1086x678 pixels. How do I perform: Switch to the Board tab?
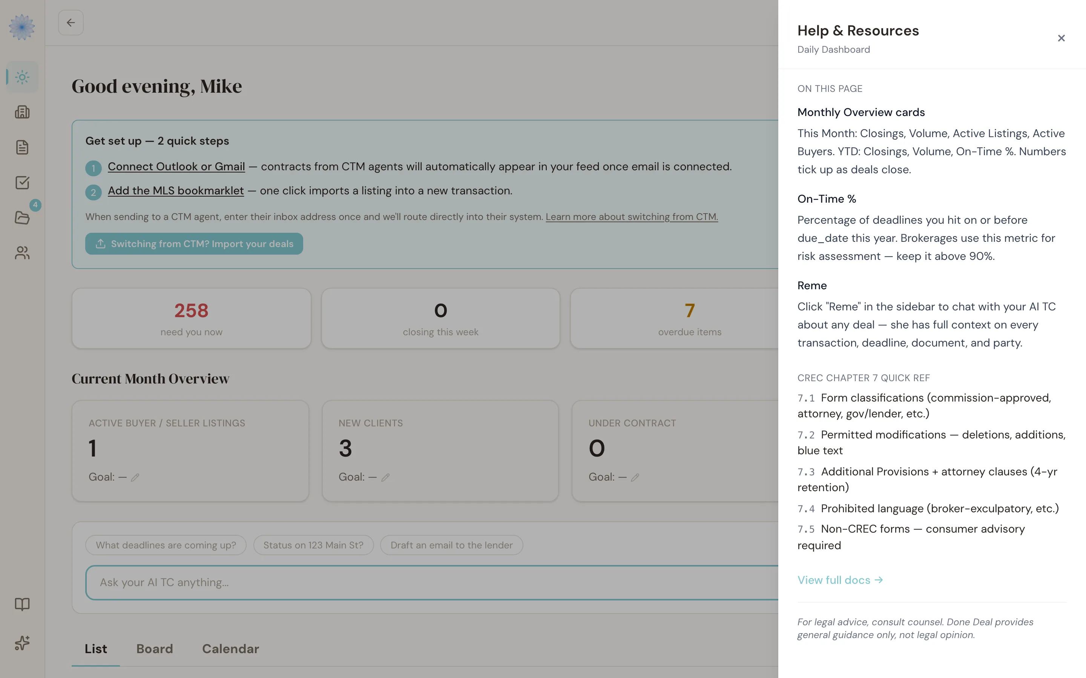[x=154, y=649]
